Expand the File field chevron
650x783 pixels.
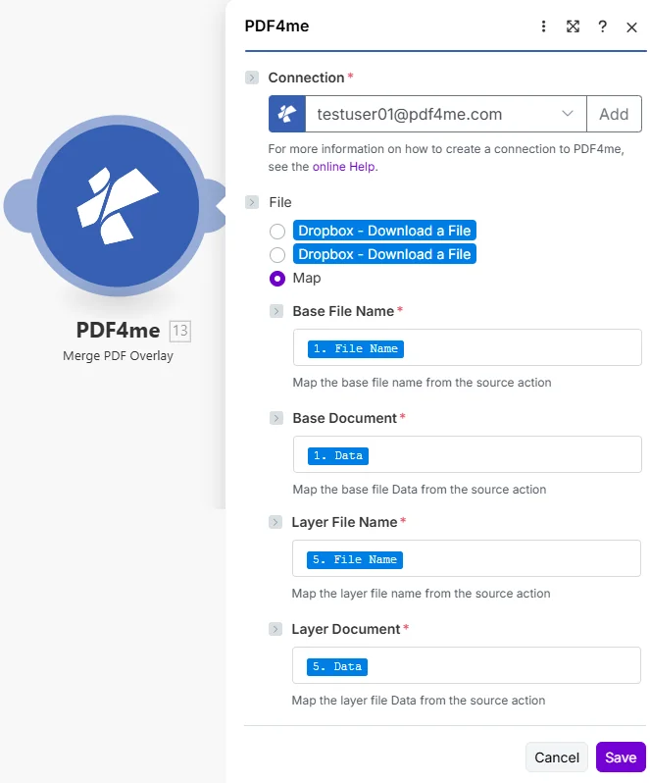pyautogui.click(x=252, y=202)
